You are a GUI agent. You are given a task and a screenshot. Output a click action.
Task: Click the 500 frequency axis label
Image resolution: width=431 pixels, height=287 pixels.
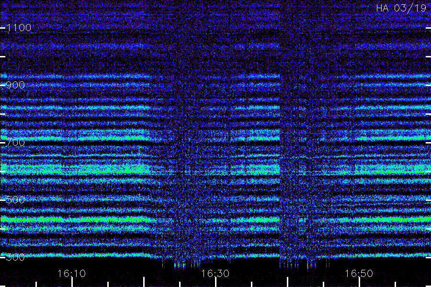pos(15,199)
